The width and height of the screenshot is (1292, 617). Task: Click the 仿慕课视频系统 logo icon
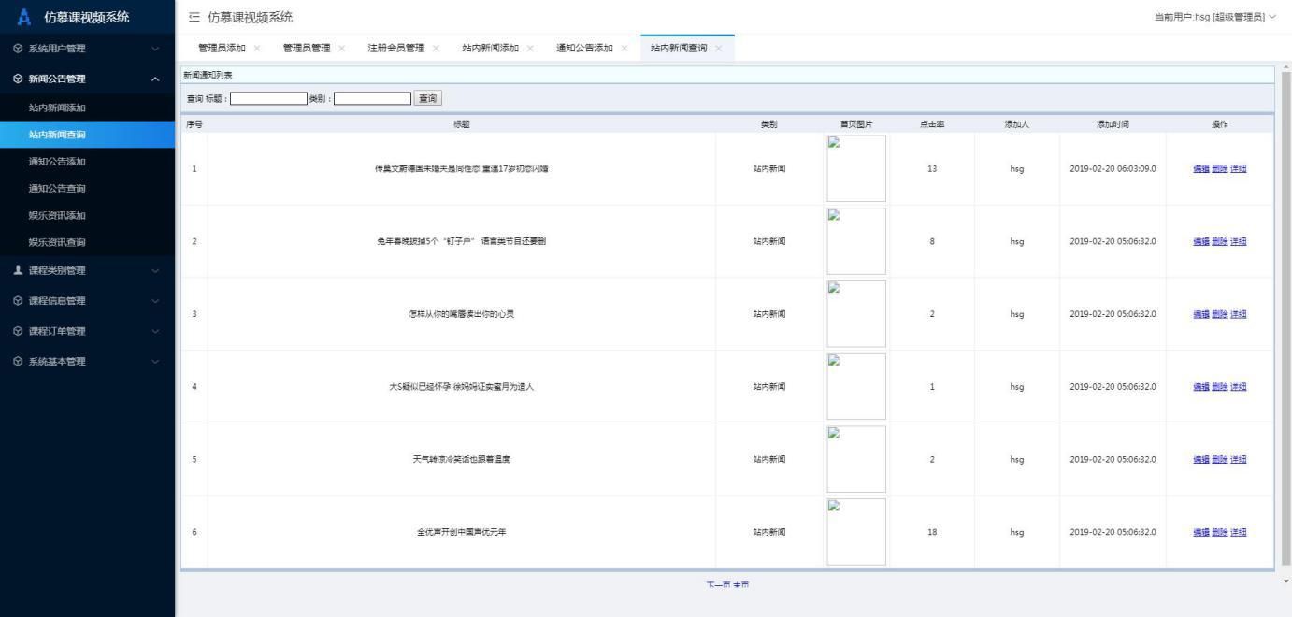(24, 16)
